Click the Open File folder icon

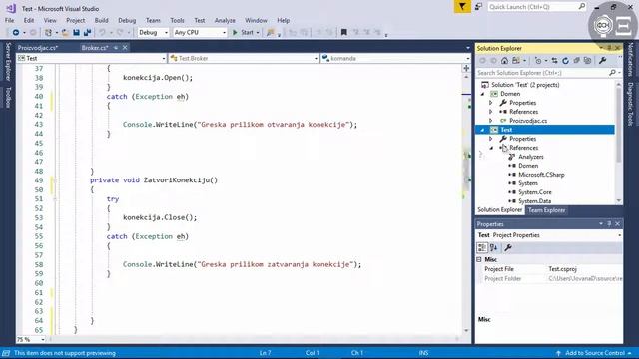coord(65,32)
